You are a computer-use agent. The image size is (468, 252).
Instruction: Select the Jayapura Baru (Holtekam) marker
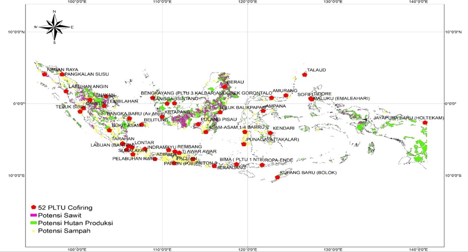click(x=425, y=122)
